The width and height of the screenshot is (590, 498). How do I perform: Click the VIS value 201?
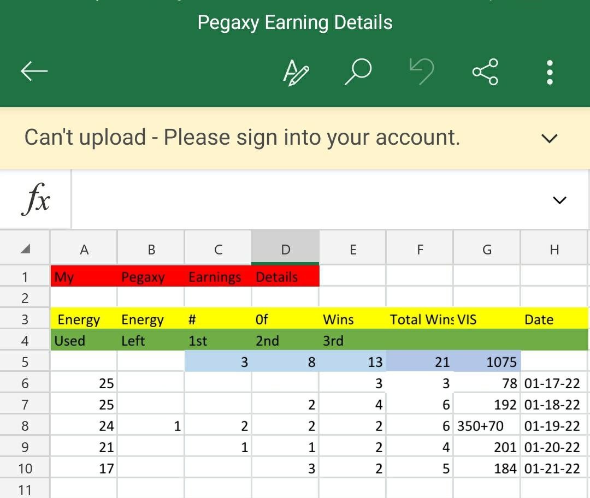(487, 447)
